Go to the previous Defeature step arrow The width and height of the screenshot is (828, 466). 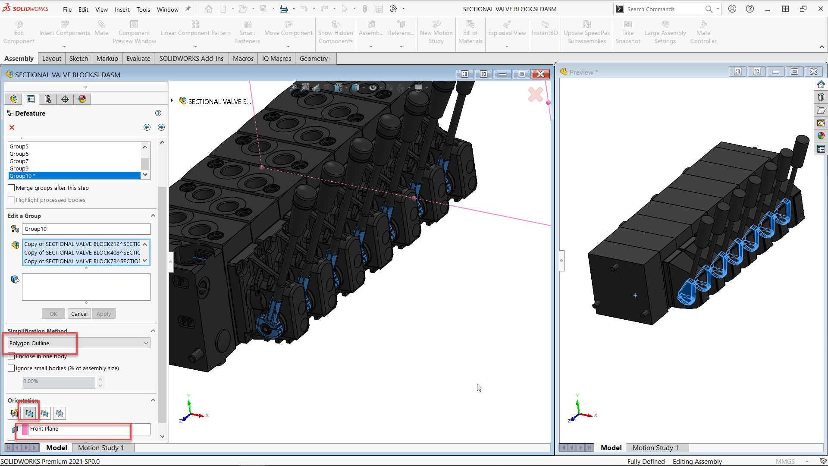pyautogui.click(x=147, y=127)
